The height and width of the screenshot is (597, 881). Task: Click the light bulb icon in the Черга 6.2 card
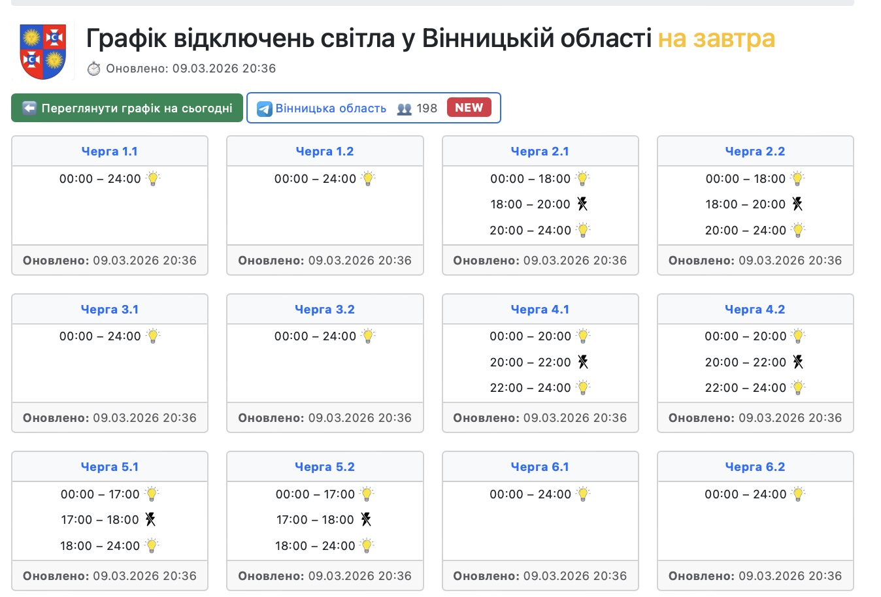(x=798, y=494)
